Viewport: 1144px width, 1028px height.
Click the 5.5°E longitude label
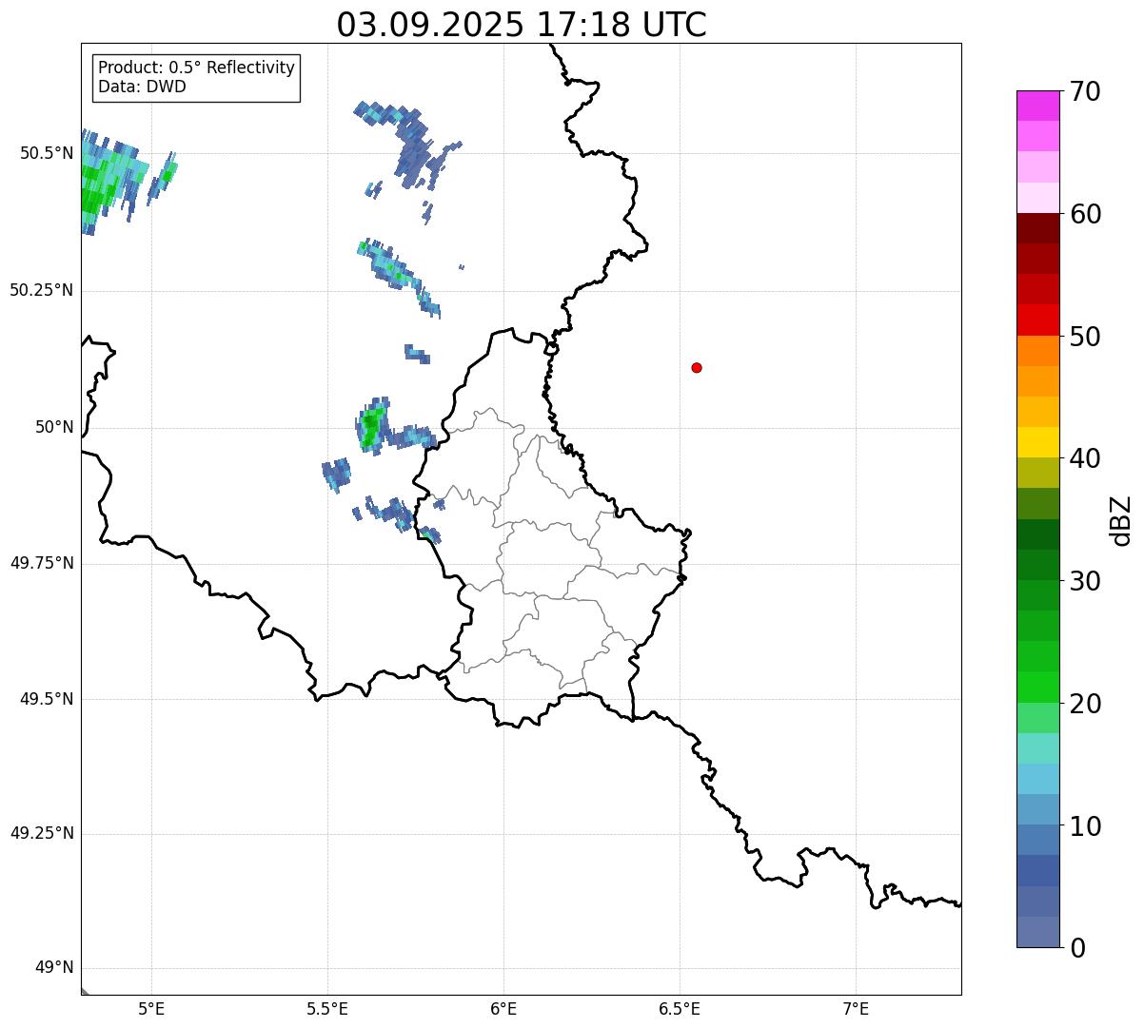pos(327,1008)
